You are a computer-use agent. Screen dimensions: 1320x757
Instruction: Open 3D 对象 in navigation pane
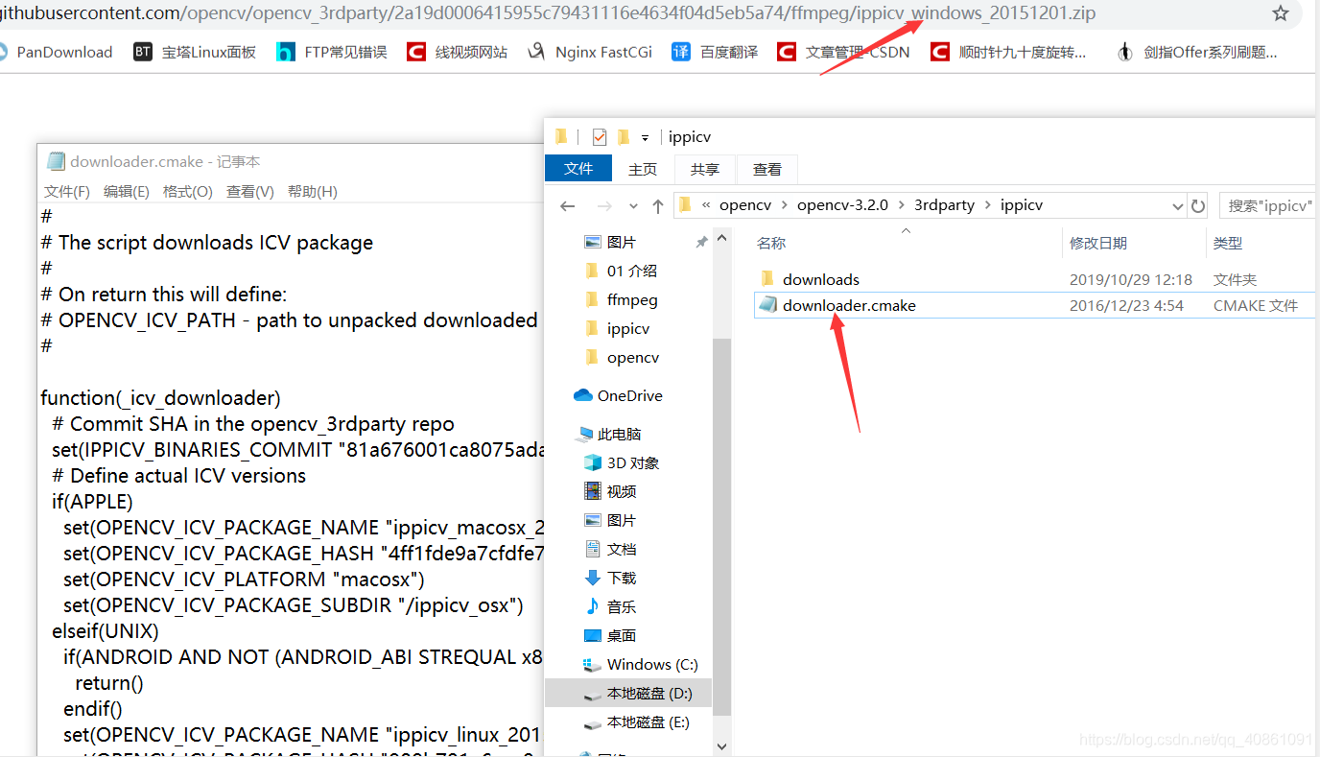tap(622, 462)
